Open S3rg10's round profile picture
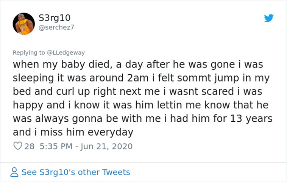Screen dimensions: 287x182 pyautogui.click(x=23, y=24)
